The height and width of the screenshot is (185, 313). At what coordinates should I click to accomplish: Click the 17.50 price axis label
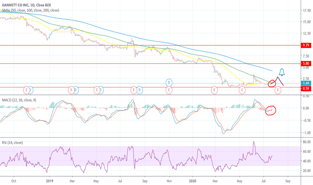[307, 11]
